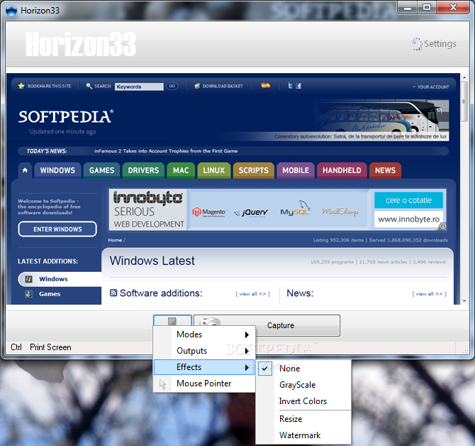This screenshot has height=446, width=475.
Task: Switch to the HANDHELD tab
Action: [x=342, y=170]
